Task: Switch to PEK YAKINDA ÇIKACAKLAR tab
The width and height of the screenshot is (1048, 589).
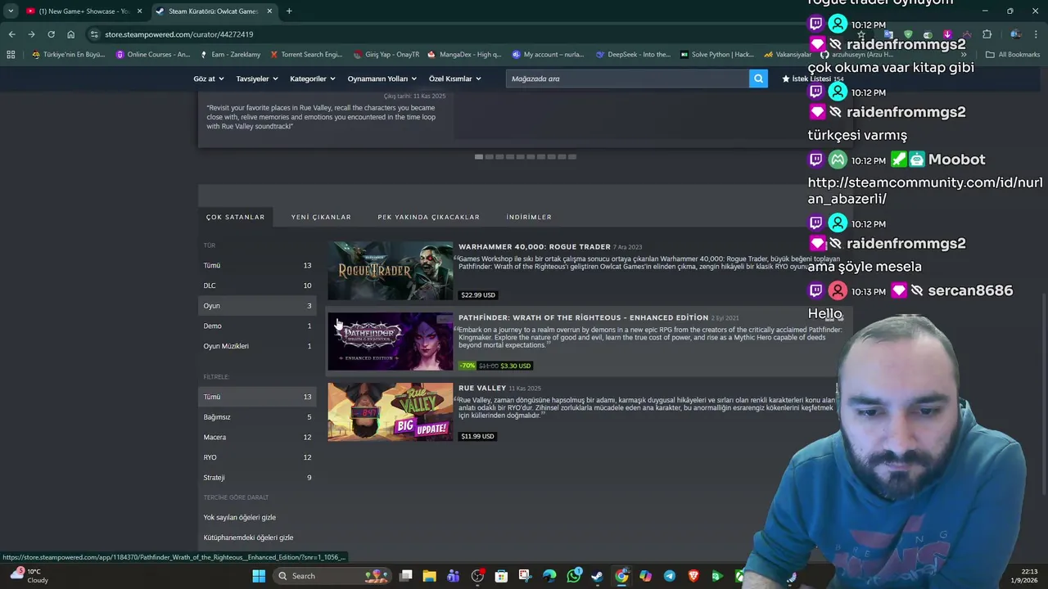Action: (x=428, y=217)
